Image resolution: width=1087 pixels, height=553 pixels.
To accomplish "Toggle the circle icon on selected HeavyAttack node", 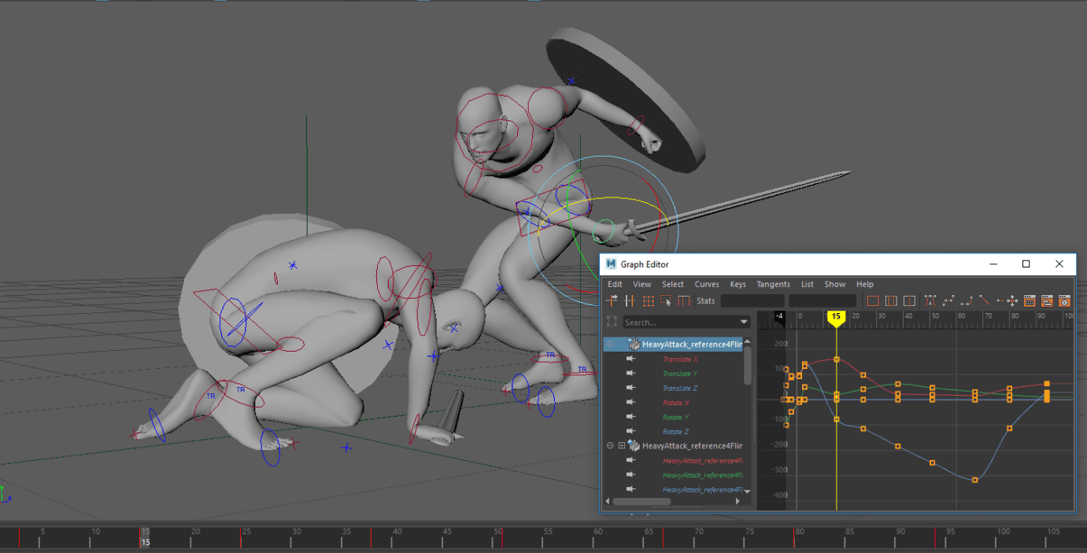I will click(x=610, y=345).
